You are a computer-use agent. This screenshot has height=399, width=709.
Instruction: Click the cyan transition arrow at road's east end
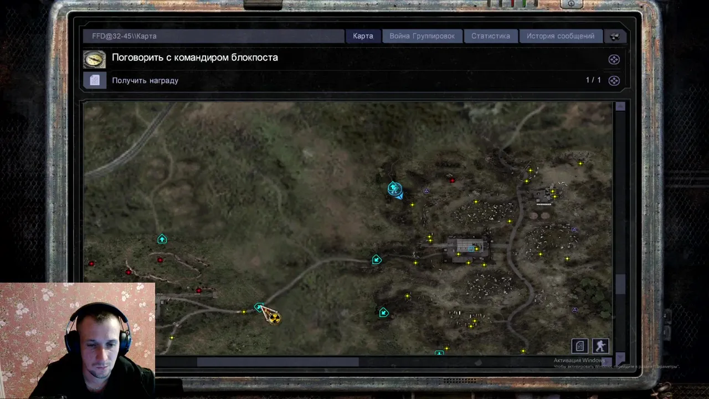click(x=377, y=259)
